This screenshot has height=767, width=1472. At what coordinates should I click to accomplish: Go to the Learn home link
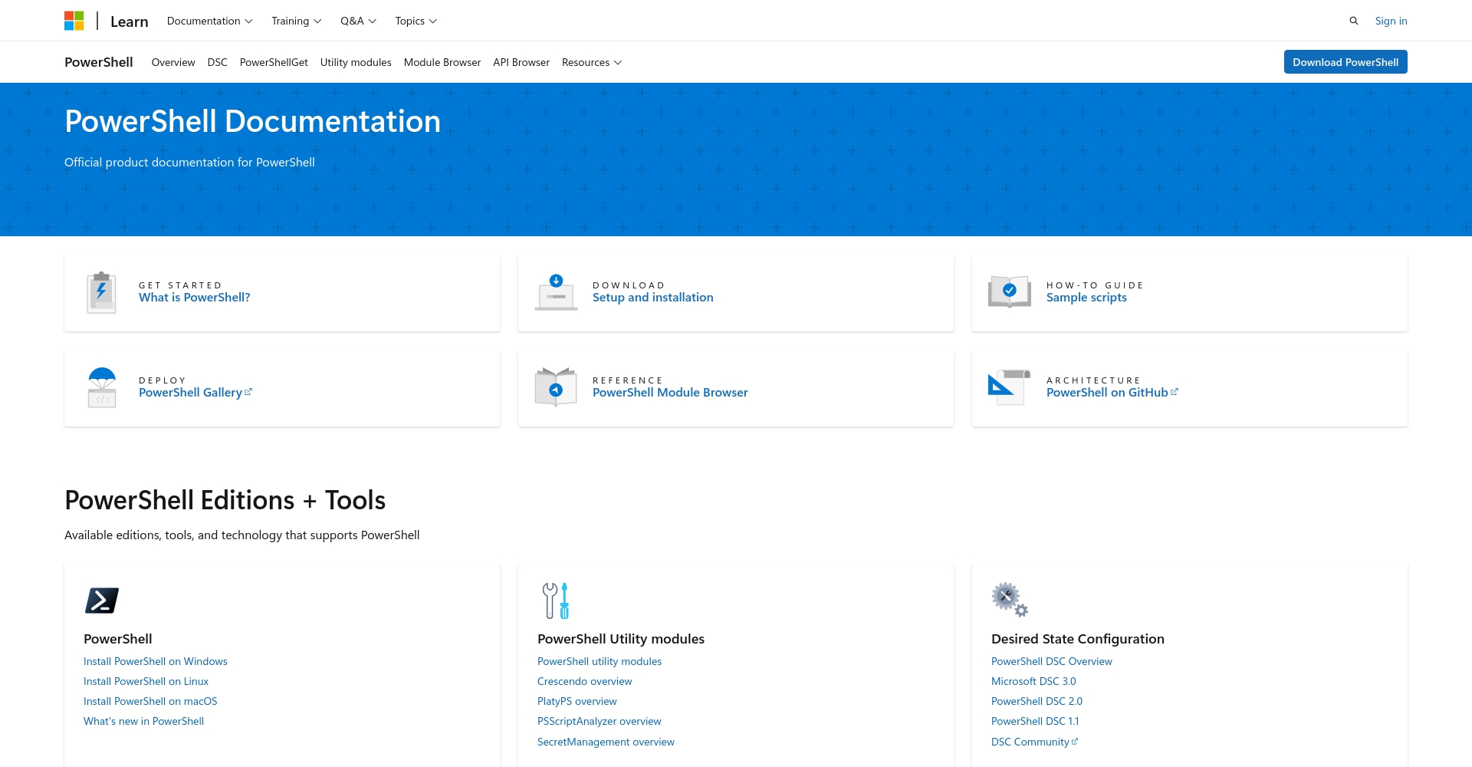130,21
